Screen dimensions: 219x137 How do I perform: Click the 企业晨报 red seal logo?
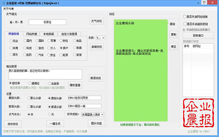[199, 113]
